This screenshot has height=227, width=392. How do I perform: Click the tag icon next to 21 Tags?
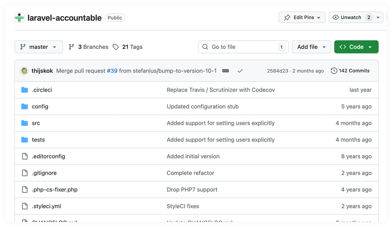(x=116, y=47)
